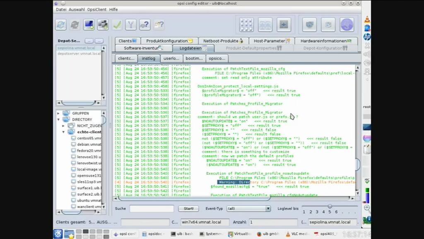Switch to the Host-Parameter tab
Screen dimensions: 424x239
point(272,41)
